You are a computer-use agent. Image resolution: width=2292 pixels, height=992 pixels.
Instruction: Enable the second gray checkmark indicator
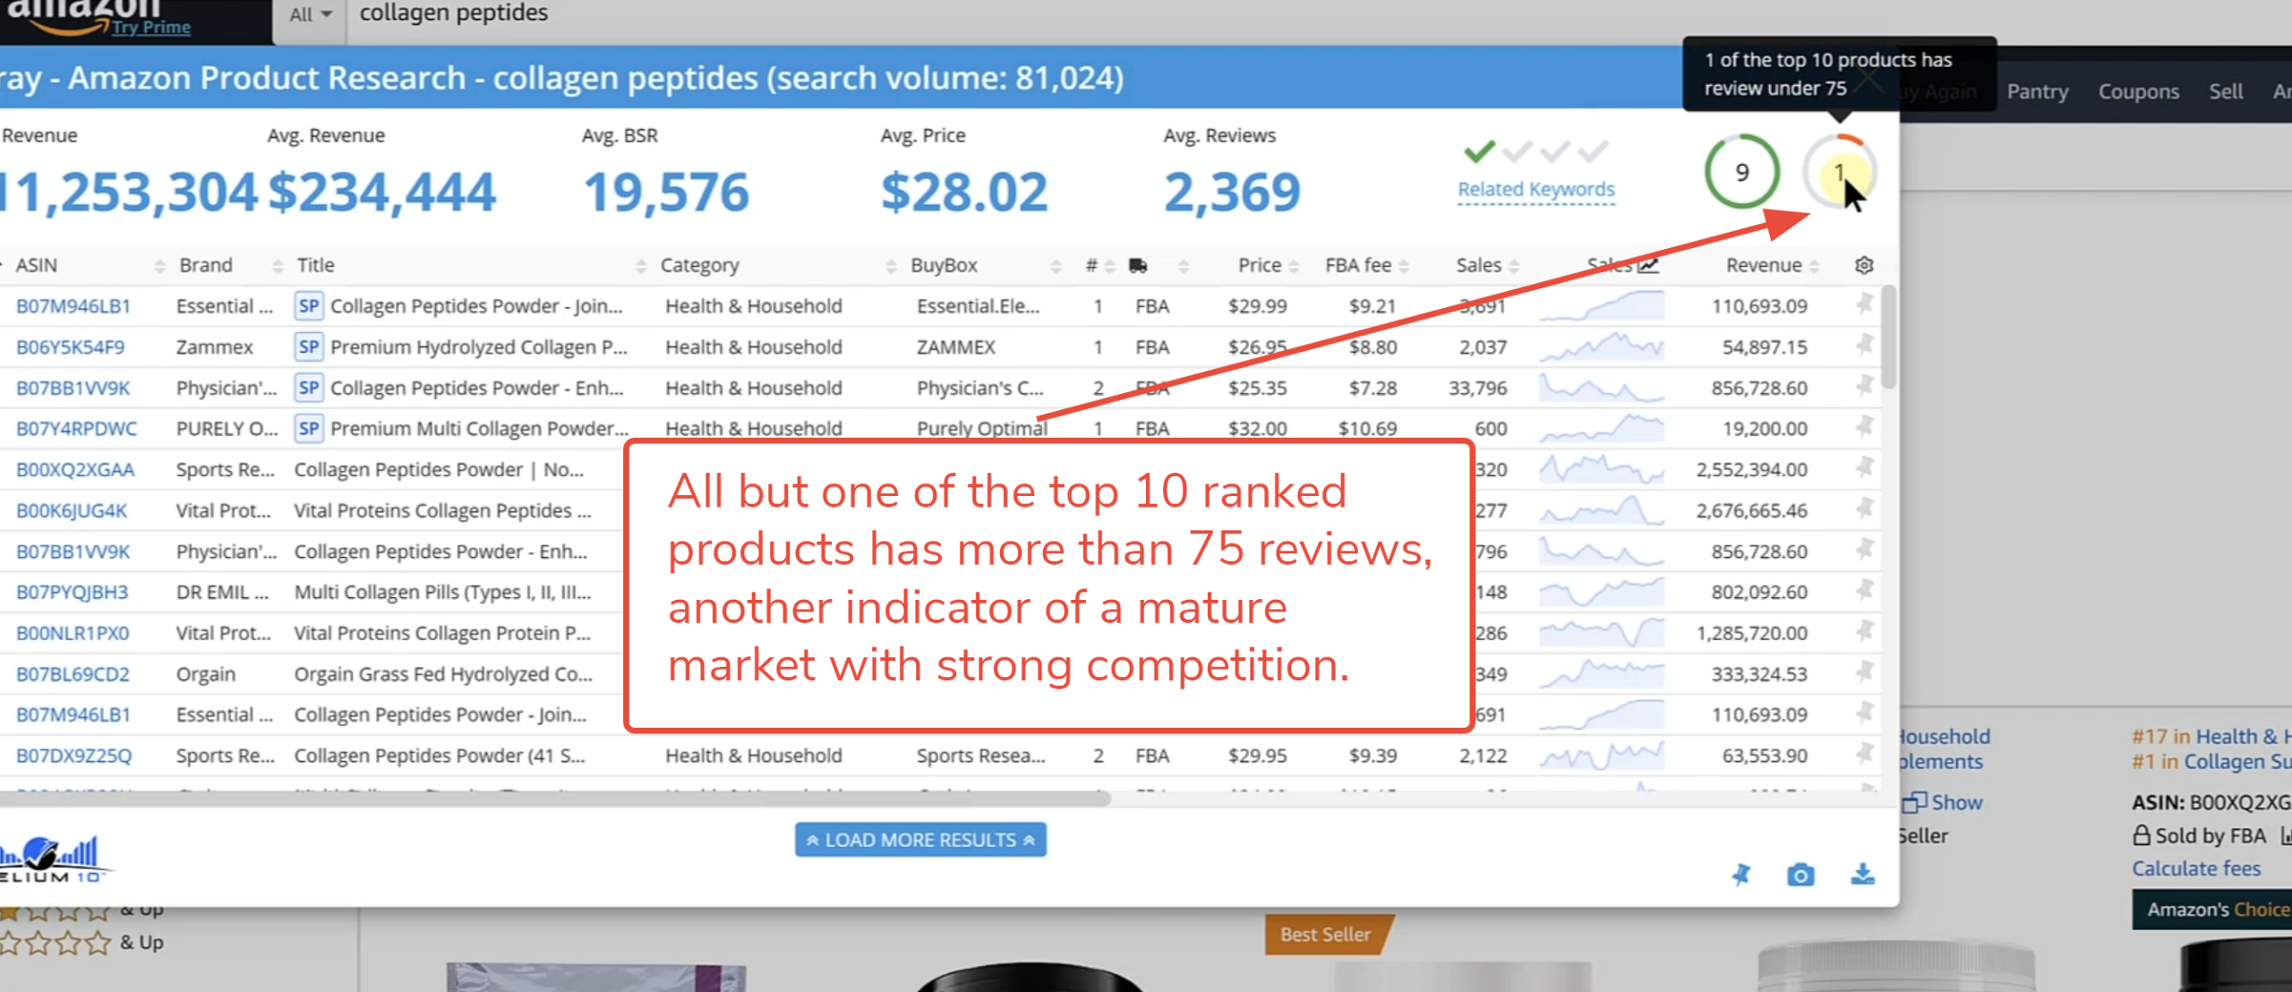click(x=1516, y=150)
